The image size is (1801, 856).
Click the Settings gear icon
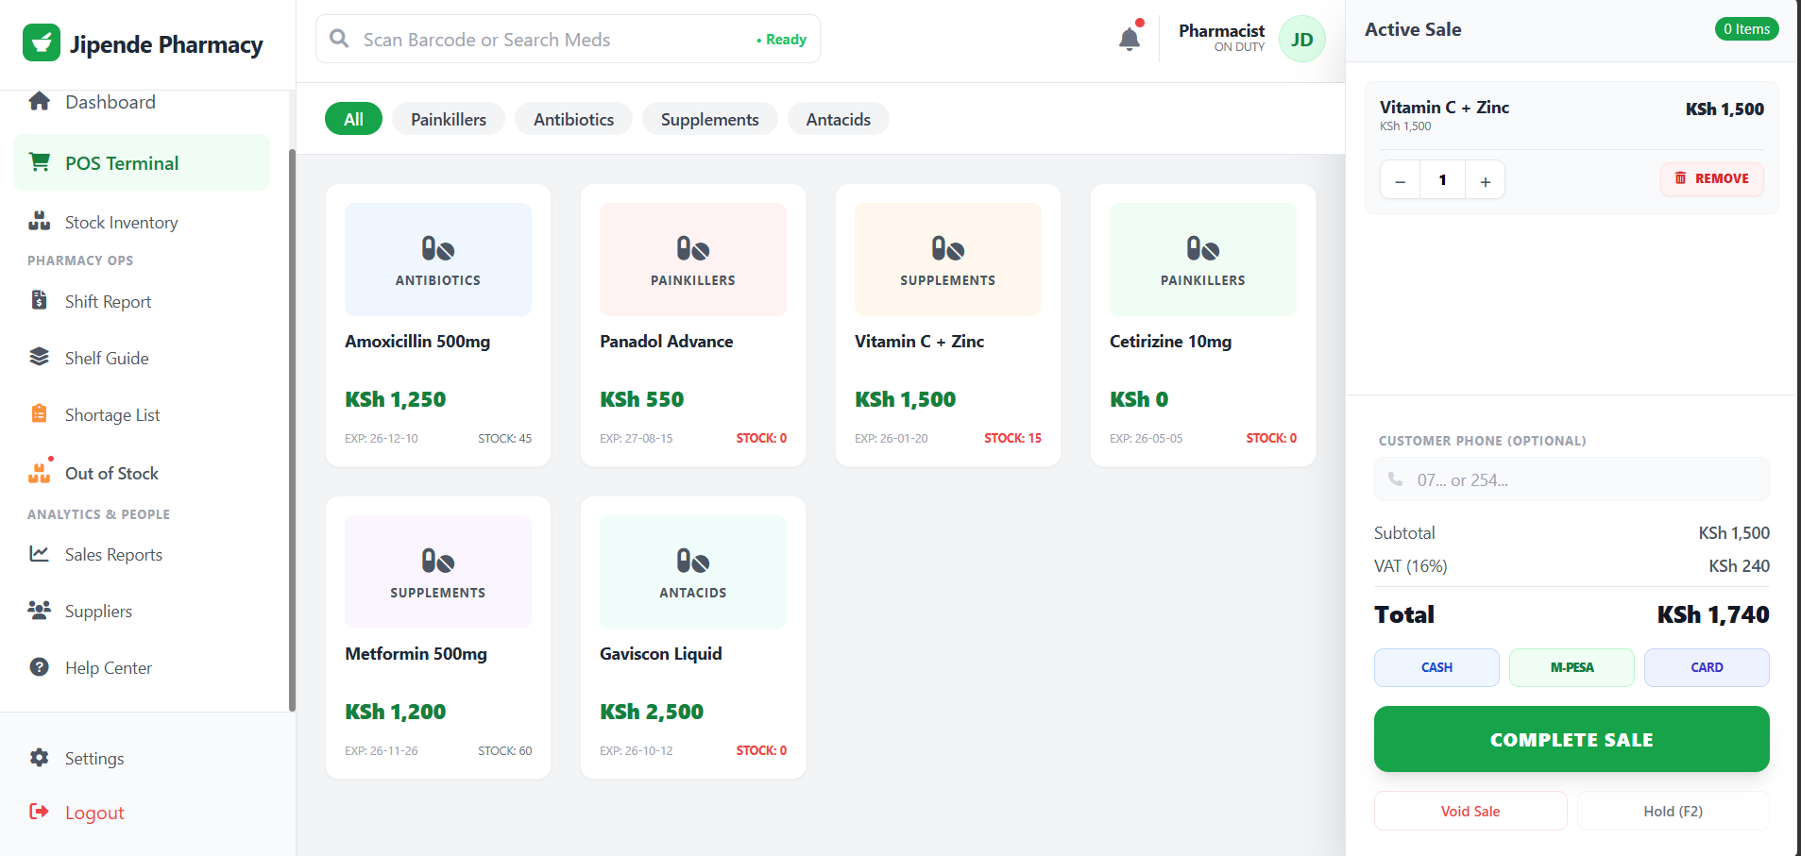coord(39,758)
